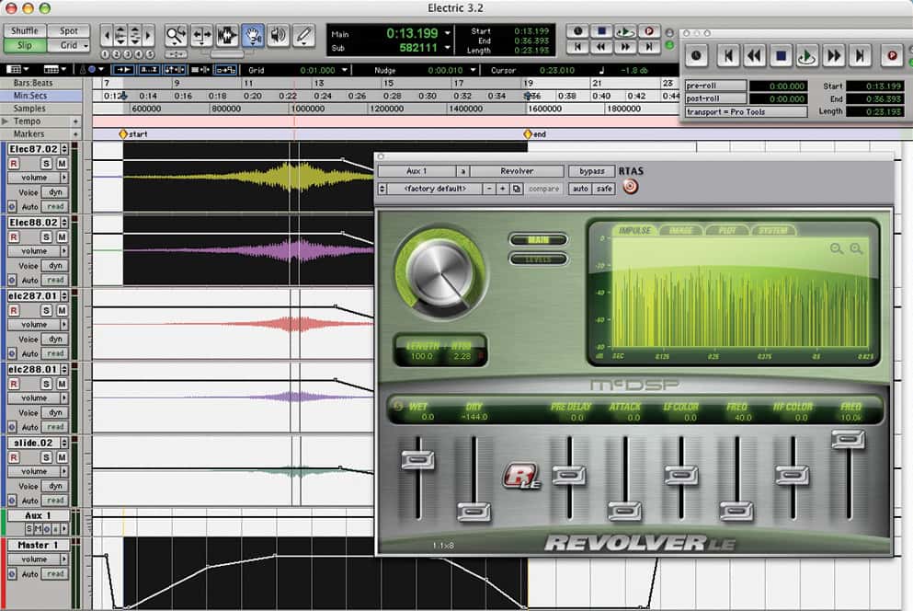The height and width of the screenshot is (611, 913).
Task: Open the volume view selector on Elec87.02
Action: (x=38, y=178)
